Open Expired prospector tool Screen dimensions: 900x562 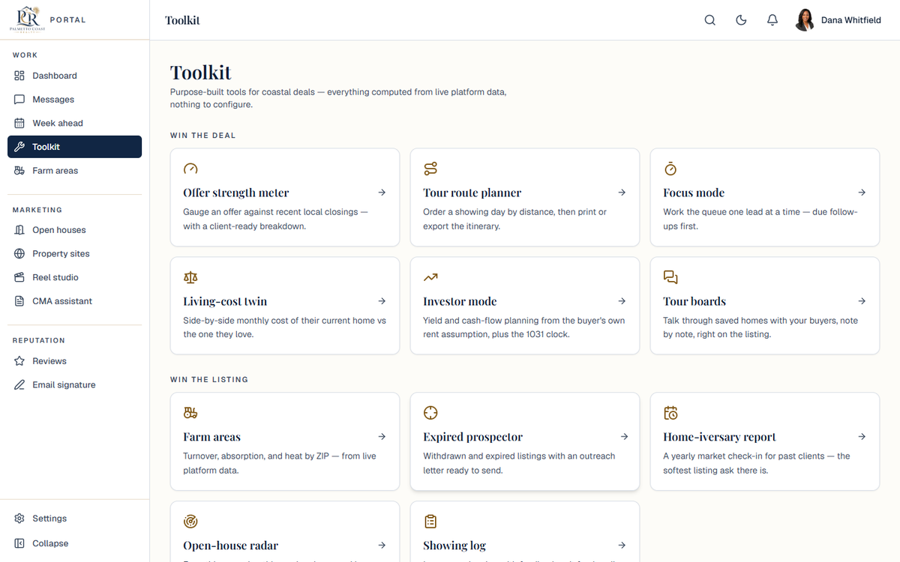[525, 441]
